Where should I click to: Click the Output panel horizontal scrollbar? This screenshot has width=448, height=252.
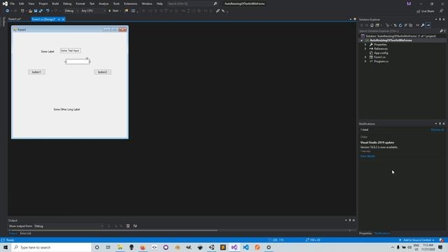coord(113,230)
